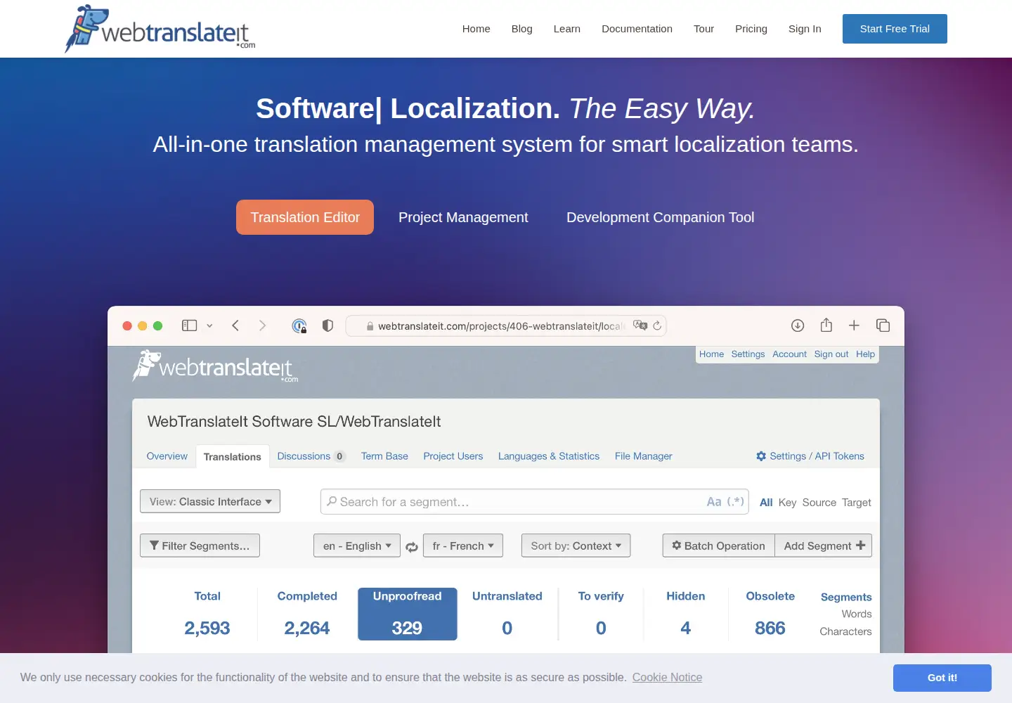Image resolution: width=1012 pixels, height=703 pixels.
Task: Open a new tab with plus icon
Action: [854, 325]
